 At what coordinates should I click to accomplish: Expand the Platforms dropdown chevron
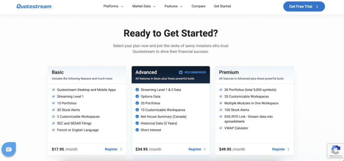(x=122, y=7)
